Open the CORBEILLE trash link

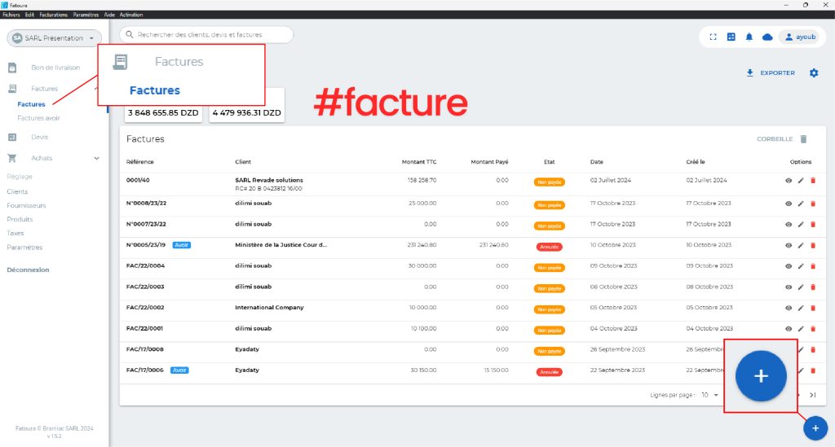point(782,139)
